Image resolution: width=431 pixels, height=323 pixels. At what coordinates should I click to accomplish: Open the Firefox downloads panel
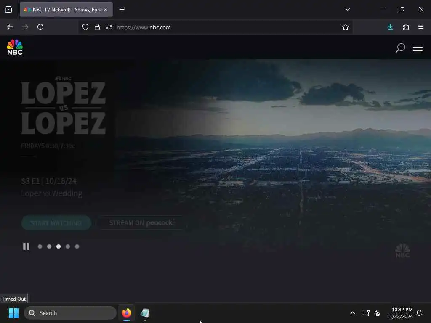[x=390, y=27]
